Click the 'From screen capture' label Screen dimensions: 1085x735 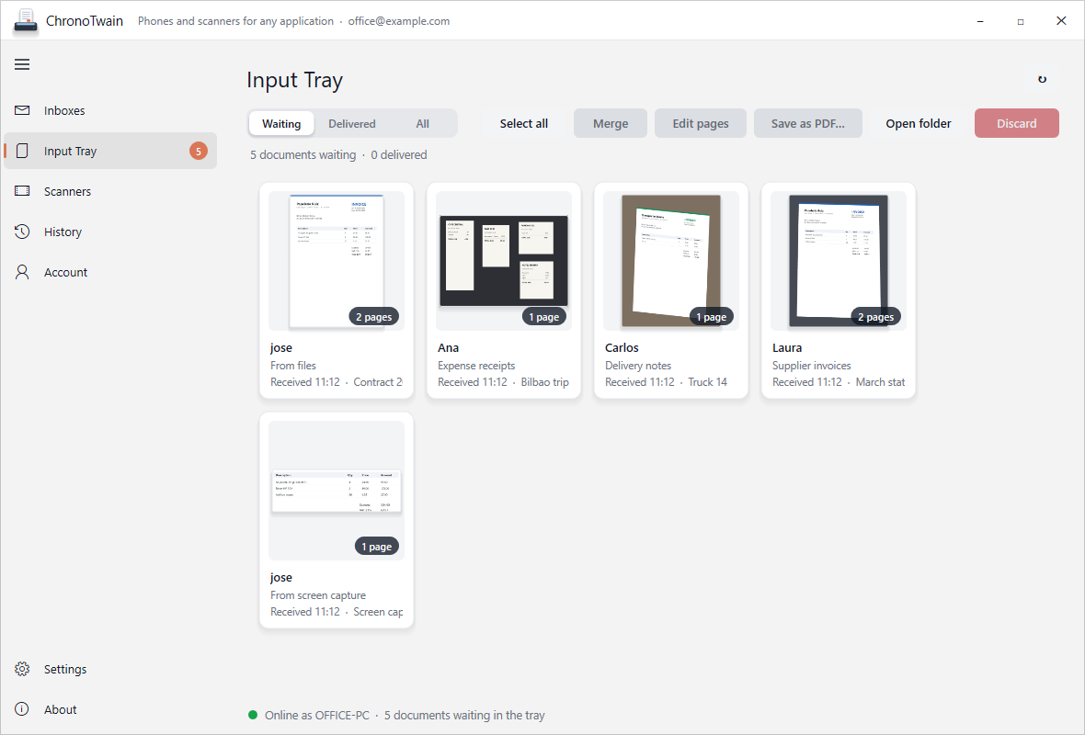(317, 595)
